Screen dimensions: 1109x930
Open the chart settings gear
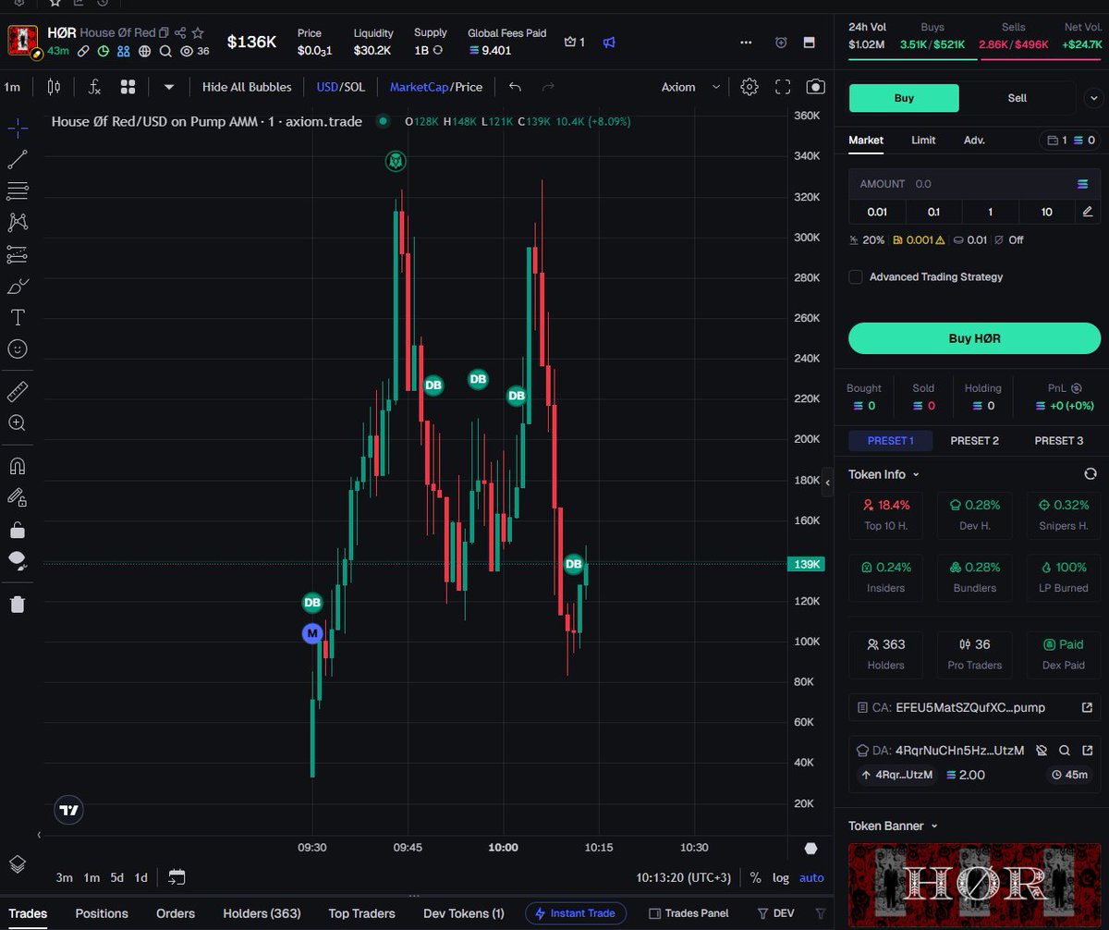point(749,87)
